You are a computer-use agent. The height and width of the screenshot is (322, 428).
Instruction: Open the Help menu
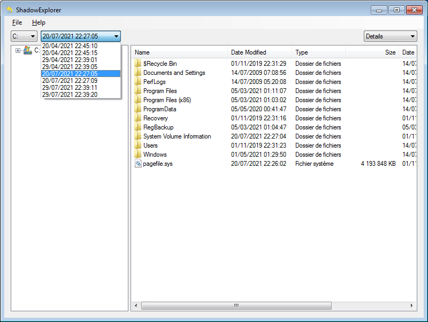click(39, 22)
